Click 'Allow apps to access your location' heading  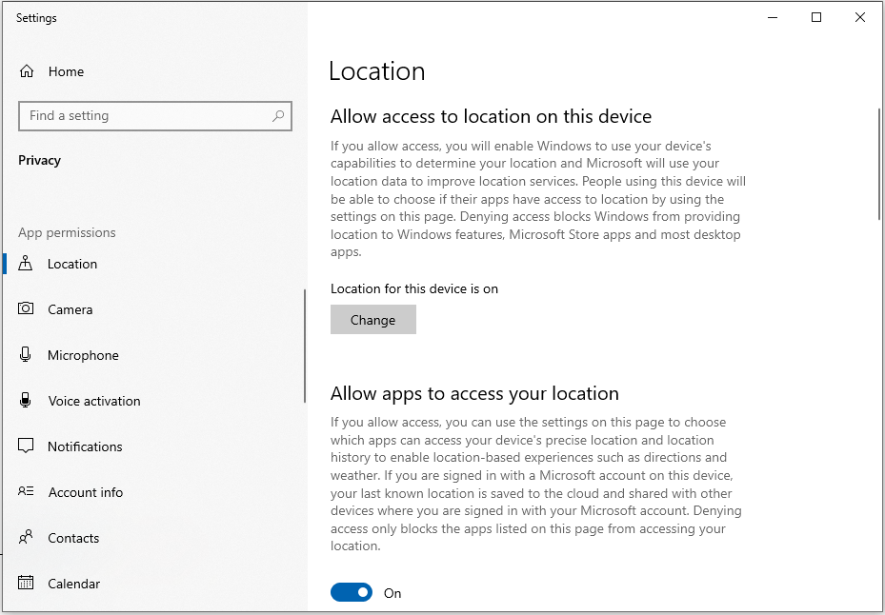474,392
